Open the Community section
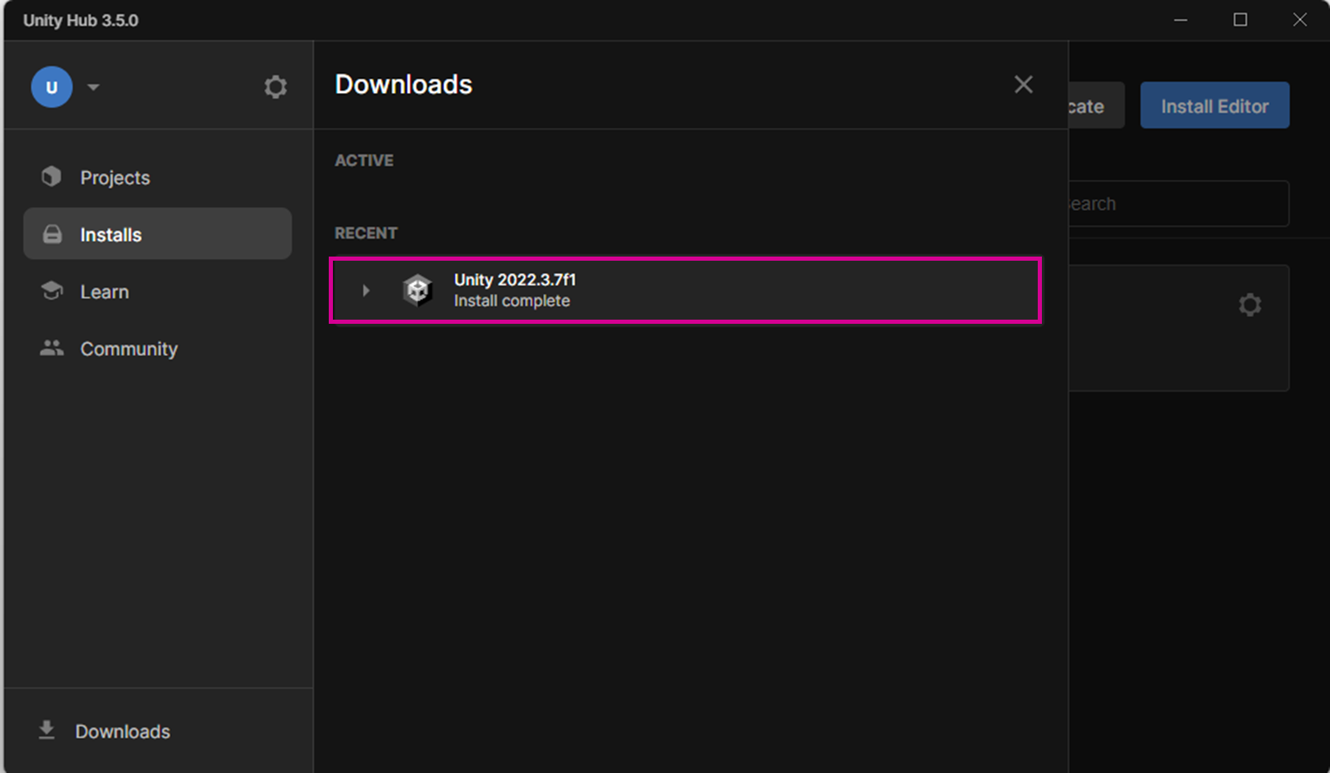This screenshot has height=773, width=1330. [x=129, y=348]
